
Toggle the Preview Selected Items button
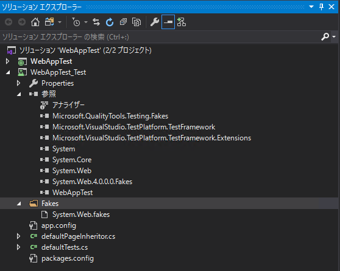168,22
